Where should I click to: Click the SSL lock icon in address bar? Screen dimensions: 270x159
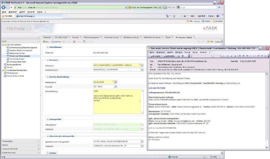click(130, 7)
